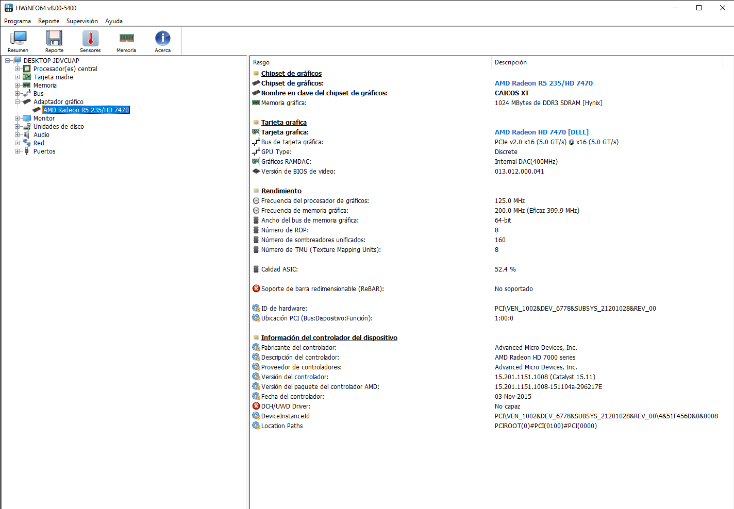Viewport: 734px width, 509px height.
Task: Open the Ayuda menu
Action: point(114,21)
